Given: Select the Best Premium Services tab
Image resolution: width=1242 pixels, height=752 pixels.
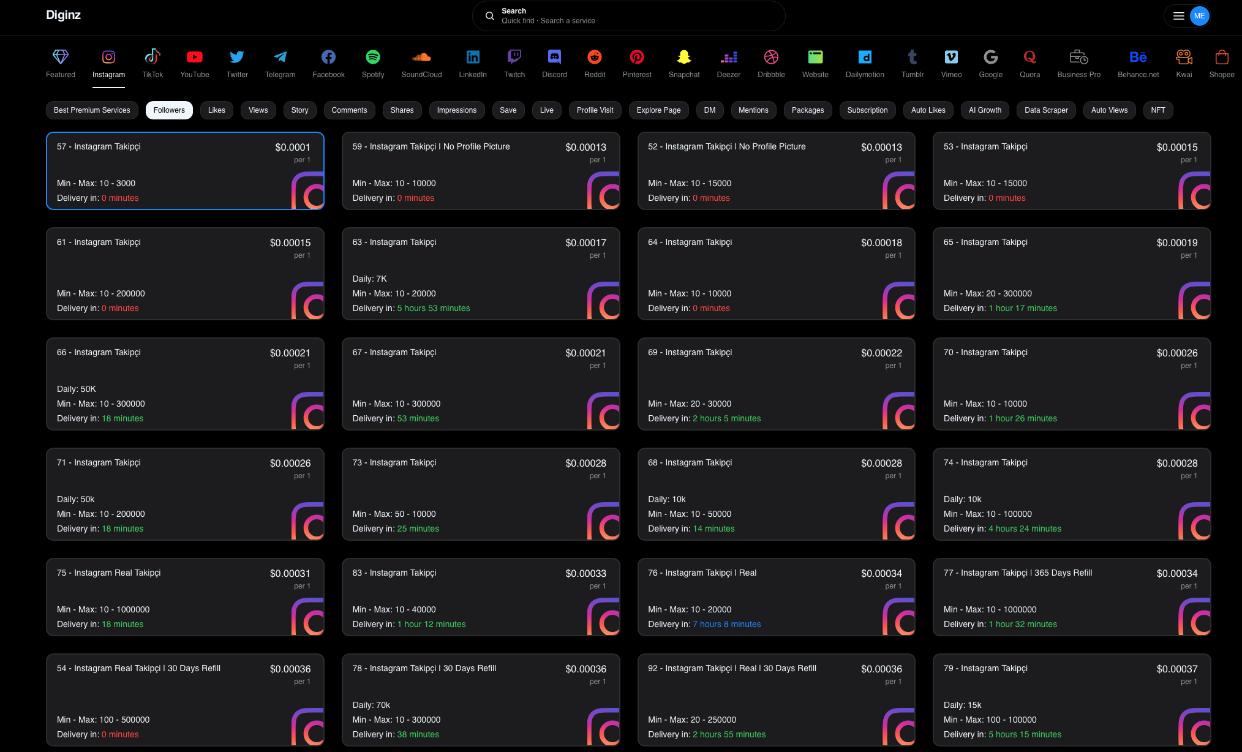Looking at the screenshot, I should pyautogui.click(x=92, y=110).
